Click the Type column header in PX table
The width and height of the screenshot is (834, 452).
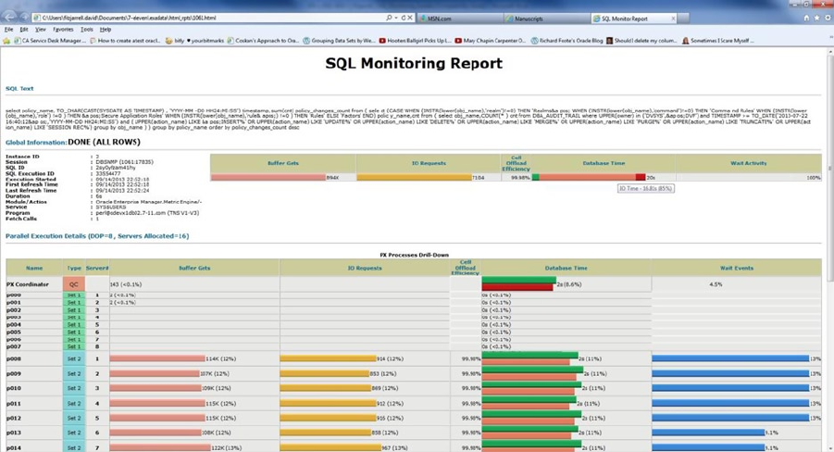(73, 268)
